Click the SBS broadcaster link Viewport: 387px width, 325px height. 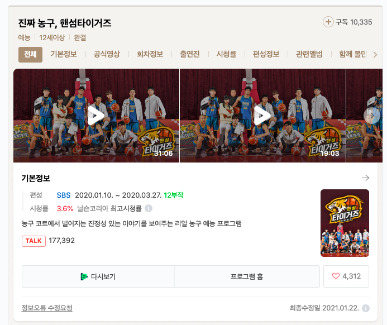pos(64,195)
